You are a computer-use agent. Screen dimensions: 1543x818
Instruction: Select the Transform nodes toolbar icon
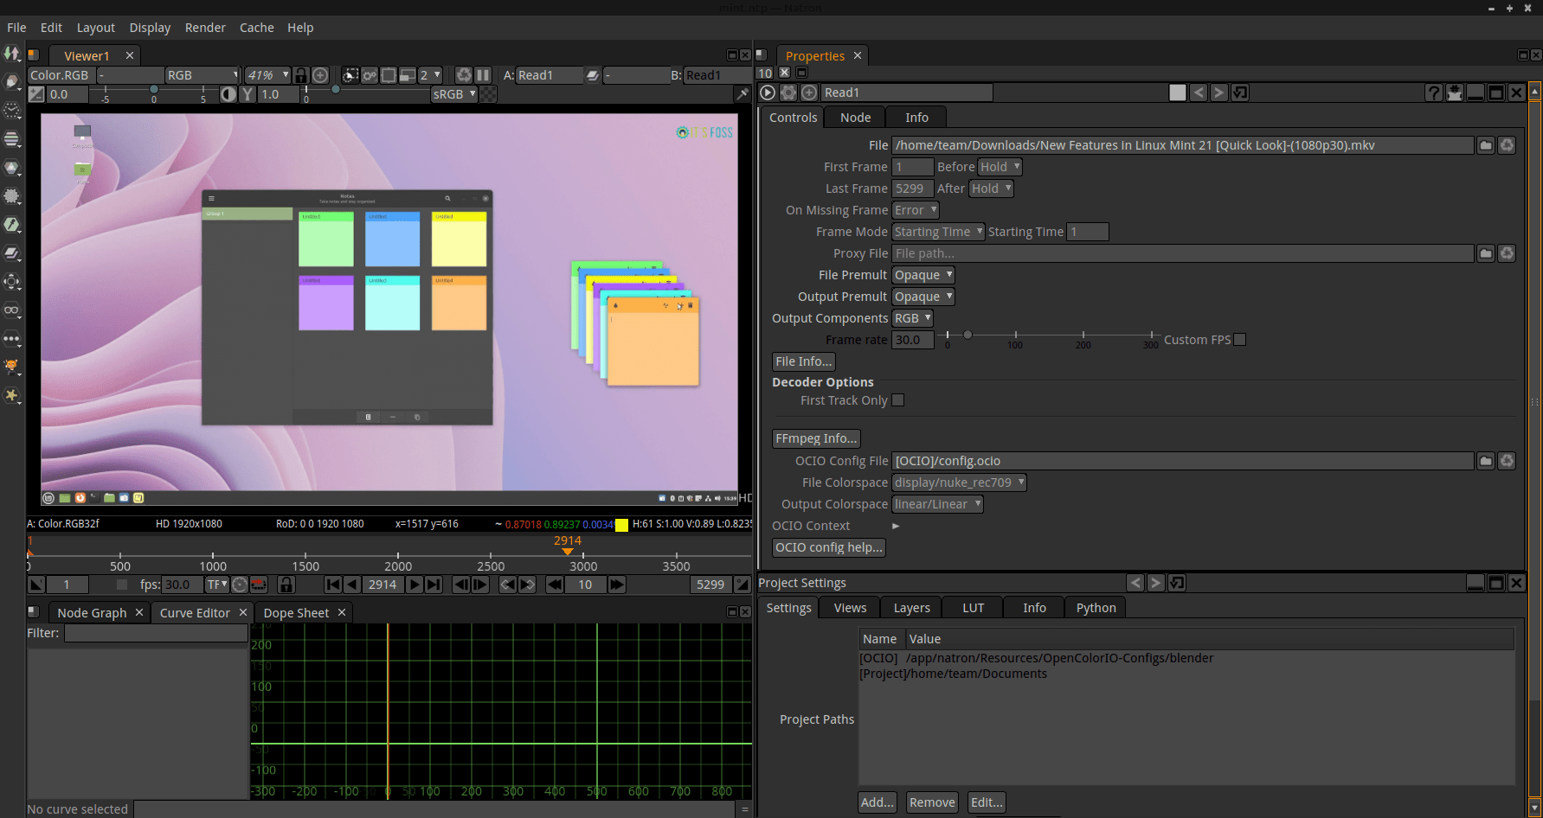coord(12,281)
